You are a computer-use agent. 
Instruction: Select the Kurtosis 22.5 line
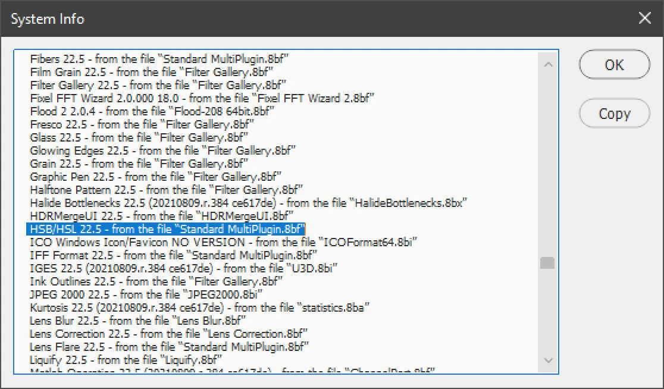[200, 308]
